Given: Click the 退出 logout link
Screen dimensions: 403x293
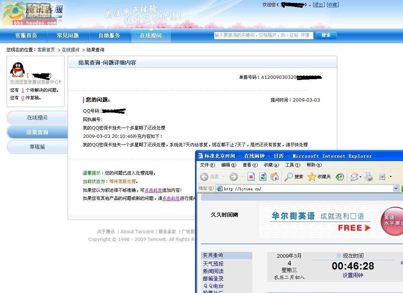Looking at the screenshot, I should [319, 5].
